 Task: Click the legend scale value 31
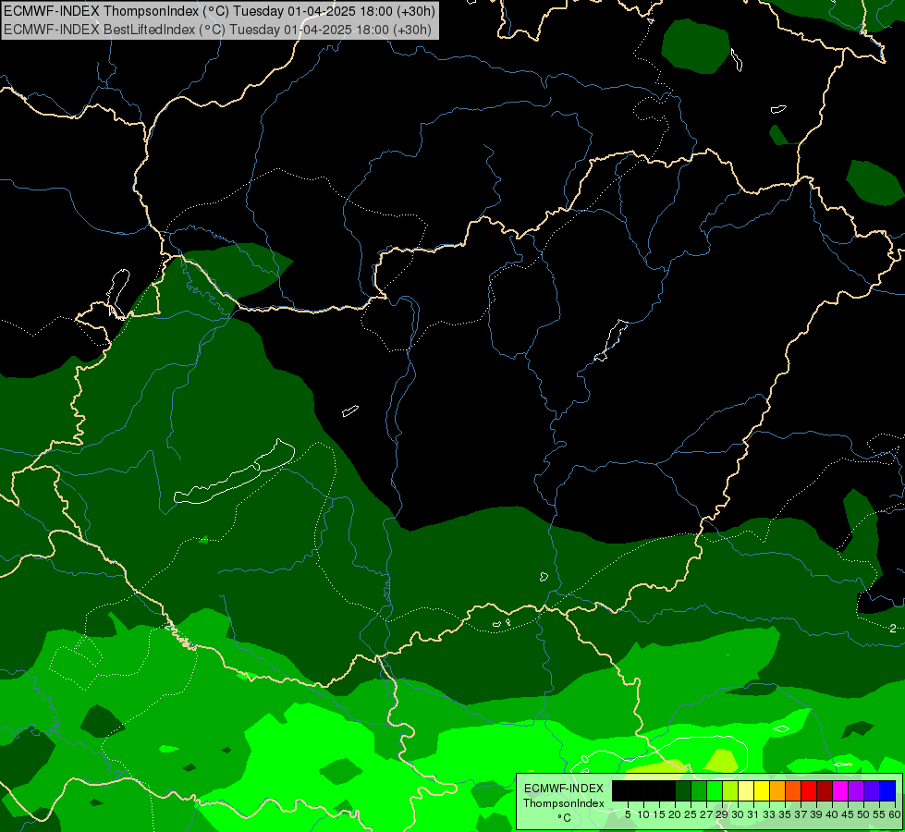(x=753, y=814)
